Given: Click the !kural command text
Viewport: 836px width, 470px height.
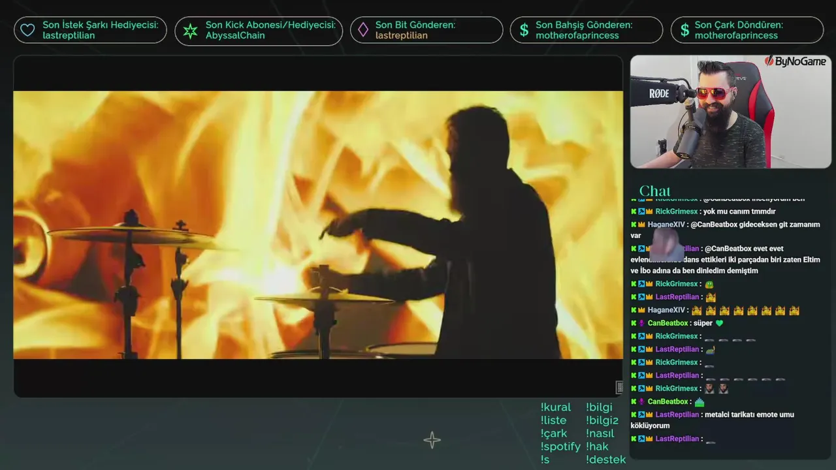Looking at the screenshot, I should point(556,407).
